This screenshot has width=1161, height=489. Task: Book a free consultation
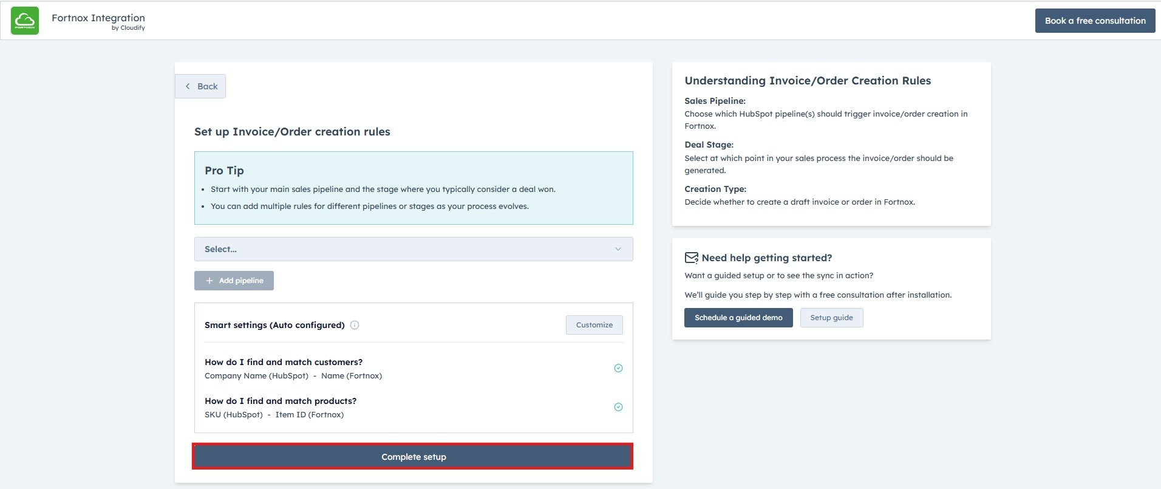(x=1095, y=21)
